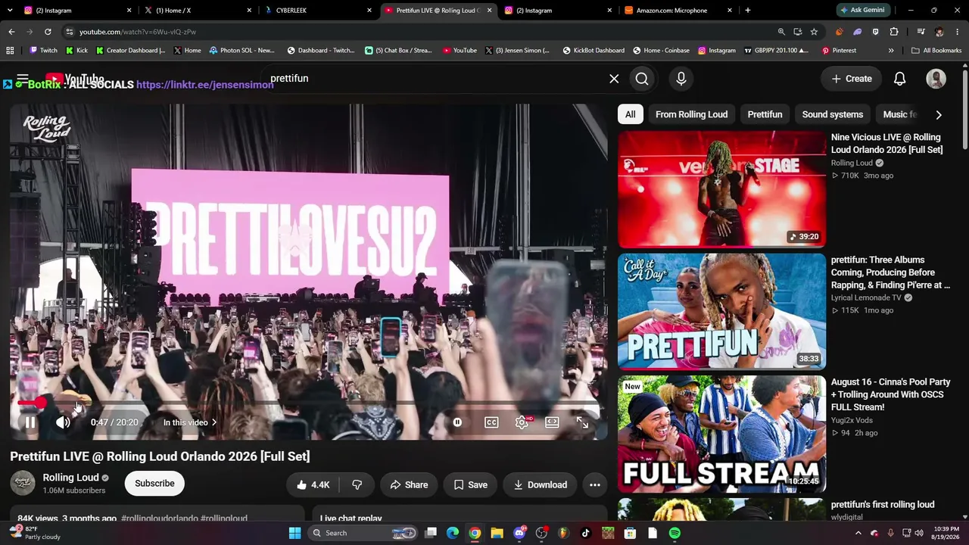Clear the YouTube search field
969x545 pixels.
(614, 79)
